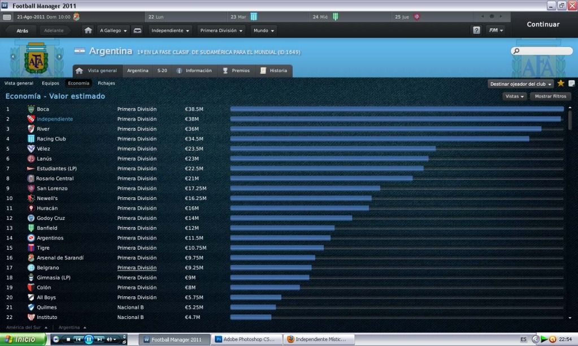The height and width of the screenshot is (346, 578).
Task: Open the Historia tab
Action: (273, 70)
